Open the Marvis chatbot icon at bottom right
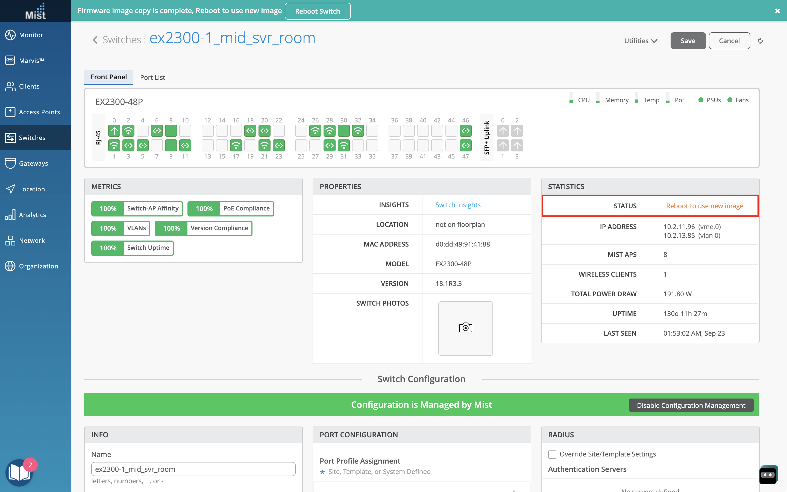Viewport: 787px width, 492px height. coord(768,475)
